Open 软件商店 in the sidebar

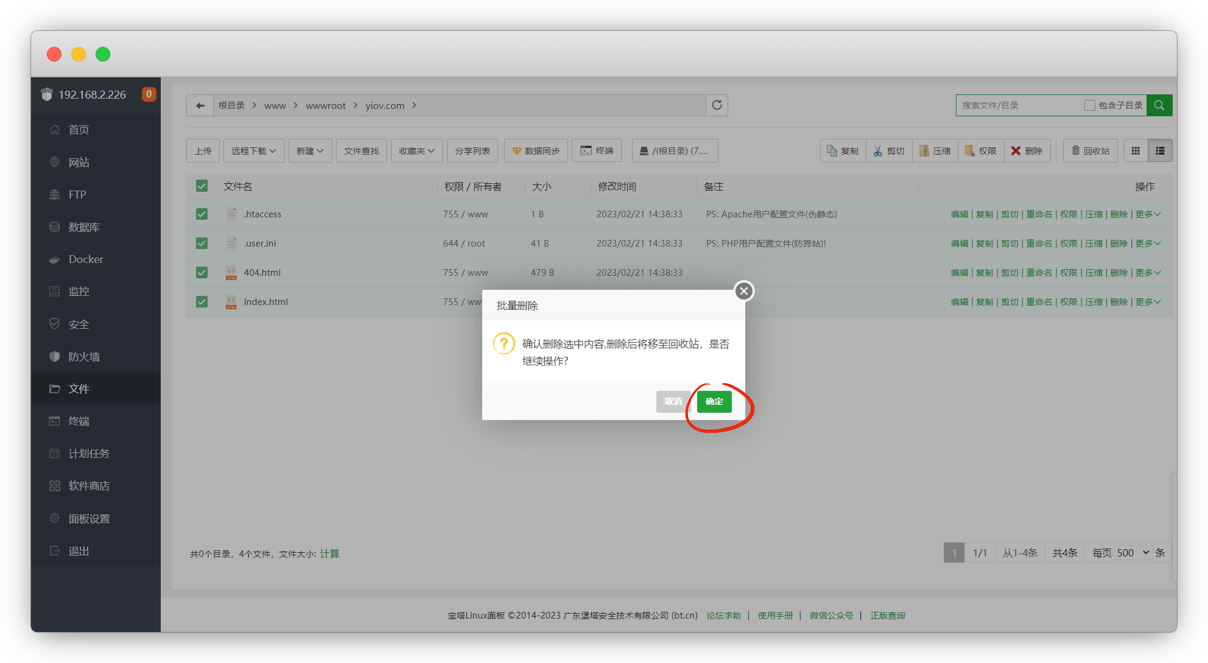tap(89, 486)
